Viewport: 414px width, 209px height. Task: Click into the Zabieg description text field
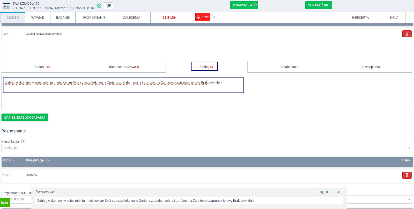click(123, 85)
